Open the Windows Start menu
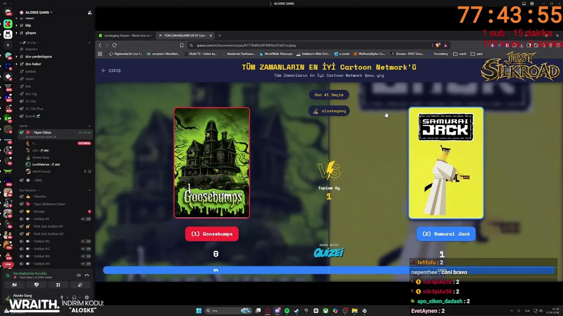 click(199, 311)
